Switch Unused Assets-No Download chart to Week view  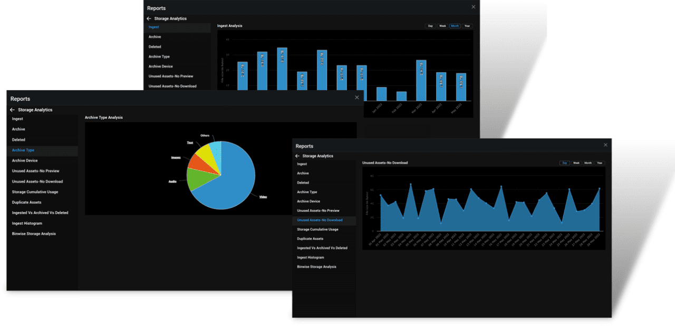click(x=576, y=163)
